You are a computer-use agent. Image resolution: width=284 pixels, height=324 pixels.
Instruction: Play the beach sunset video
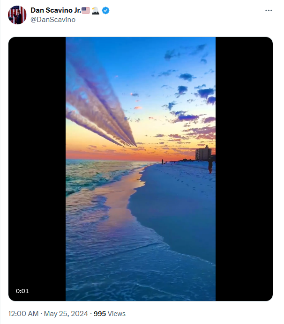click(141, 169)
